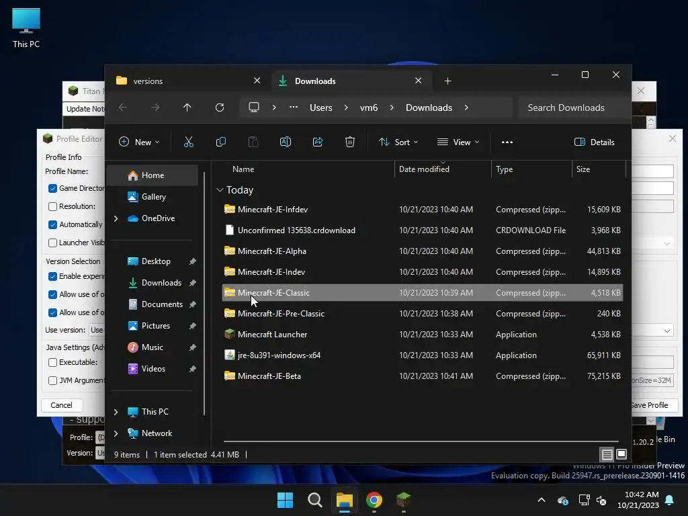Open Windows Start menu on taskbar
Viewport: 688px width, 516px height.
point(285,500)
